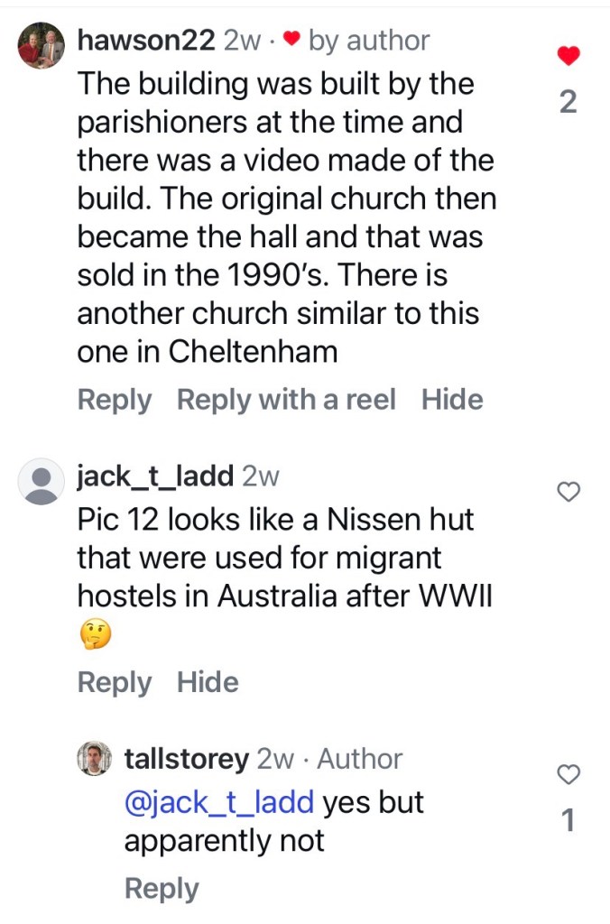Screen dimensions: 610x924
Task: Like jack_t_ladd's comment with the heart
Action: 568,492
